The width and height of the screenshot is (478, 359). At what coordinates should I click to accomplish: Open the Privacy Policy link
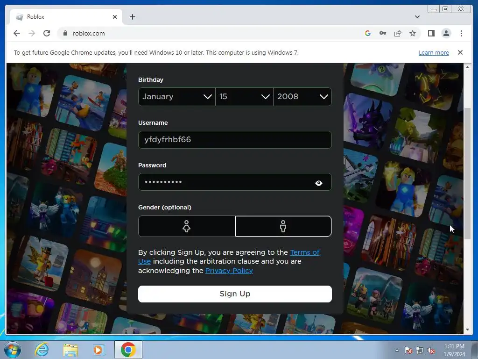[x=229, y=271]
